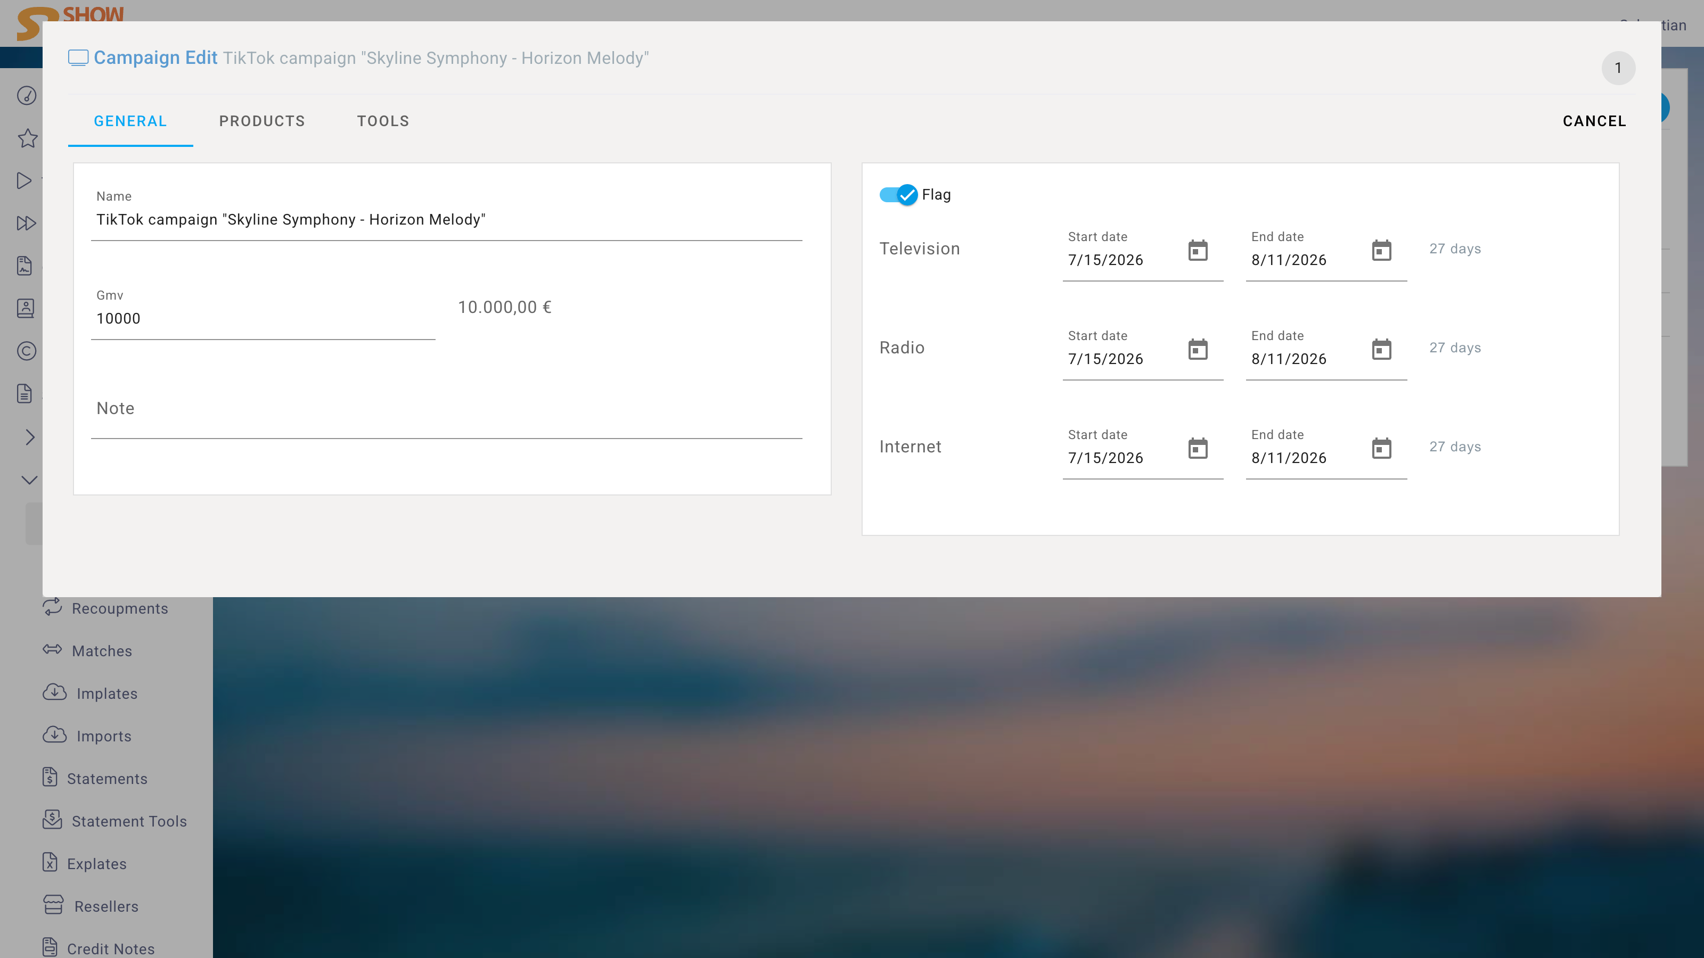Open Radio end date calendar picker
The width and height of the screenshot is (1704, 958).
point(1381,350)
